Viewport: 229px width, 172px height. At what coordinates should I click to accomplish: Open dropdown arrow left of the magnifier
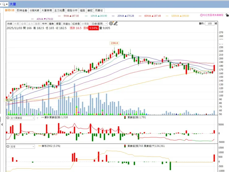tap(1, 4)
